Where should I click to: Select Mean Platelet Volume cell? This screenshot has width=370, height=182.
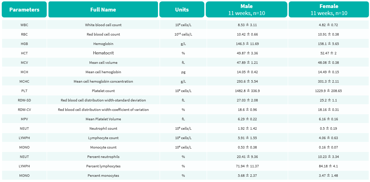coord(103,119)
